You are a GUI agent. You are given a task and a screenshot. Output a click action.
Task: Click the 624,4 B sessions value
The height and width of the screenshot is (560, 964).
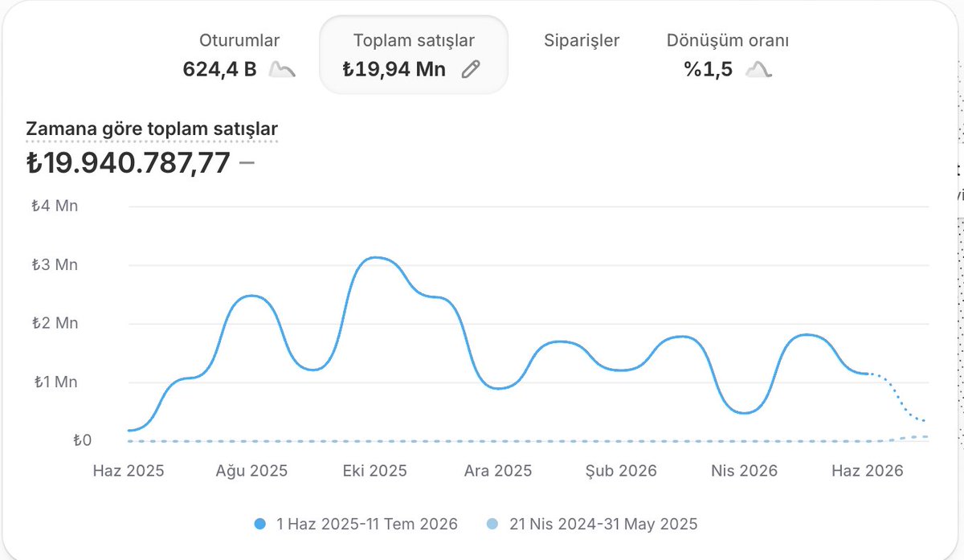pyautogui.click(x=219, y=70)
